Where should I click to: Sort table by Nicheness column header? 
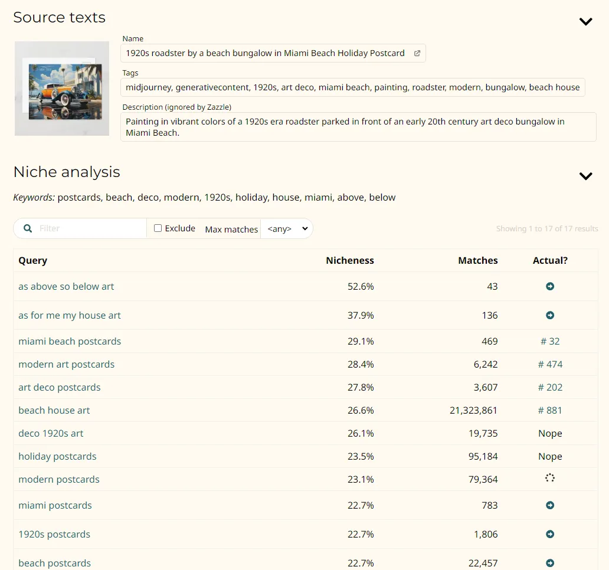[349, 261]
